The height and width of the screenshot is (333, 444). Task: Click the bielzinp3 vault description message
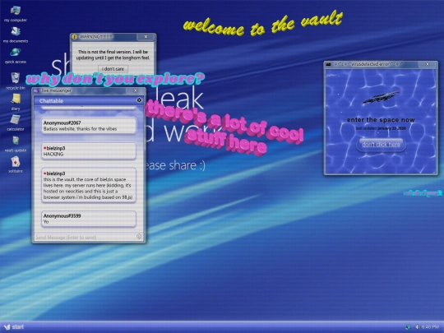(x=89, y=185)
